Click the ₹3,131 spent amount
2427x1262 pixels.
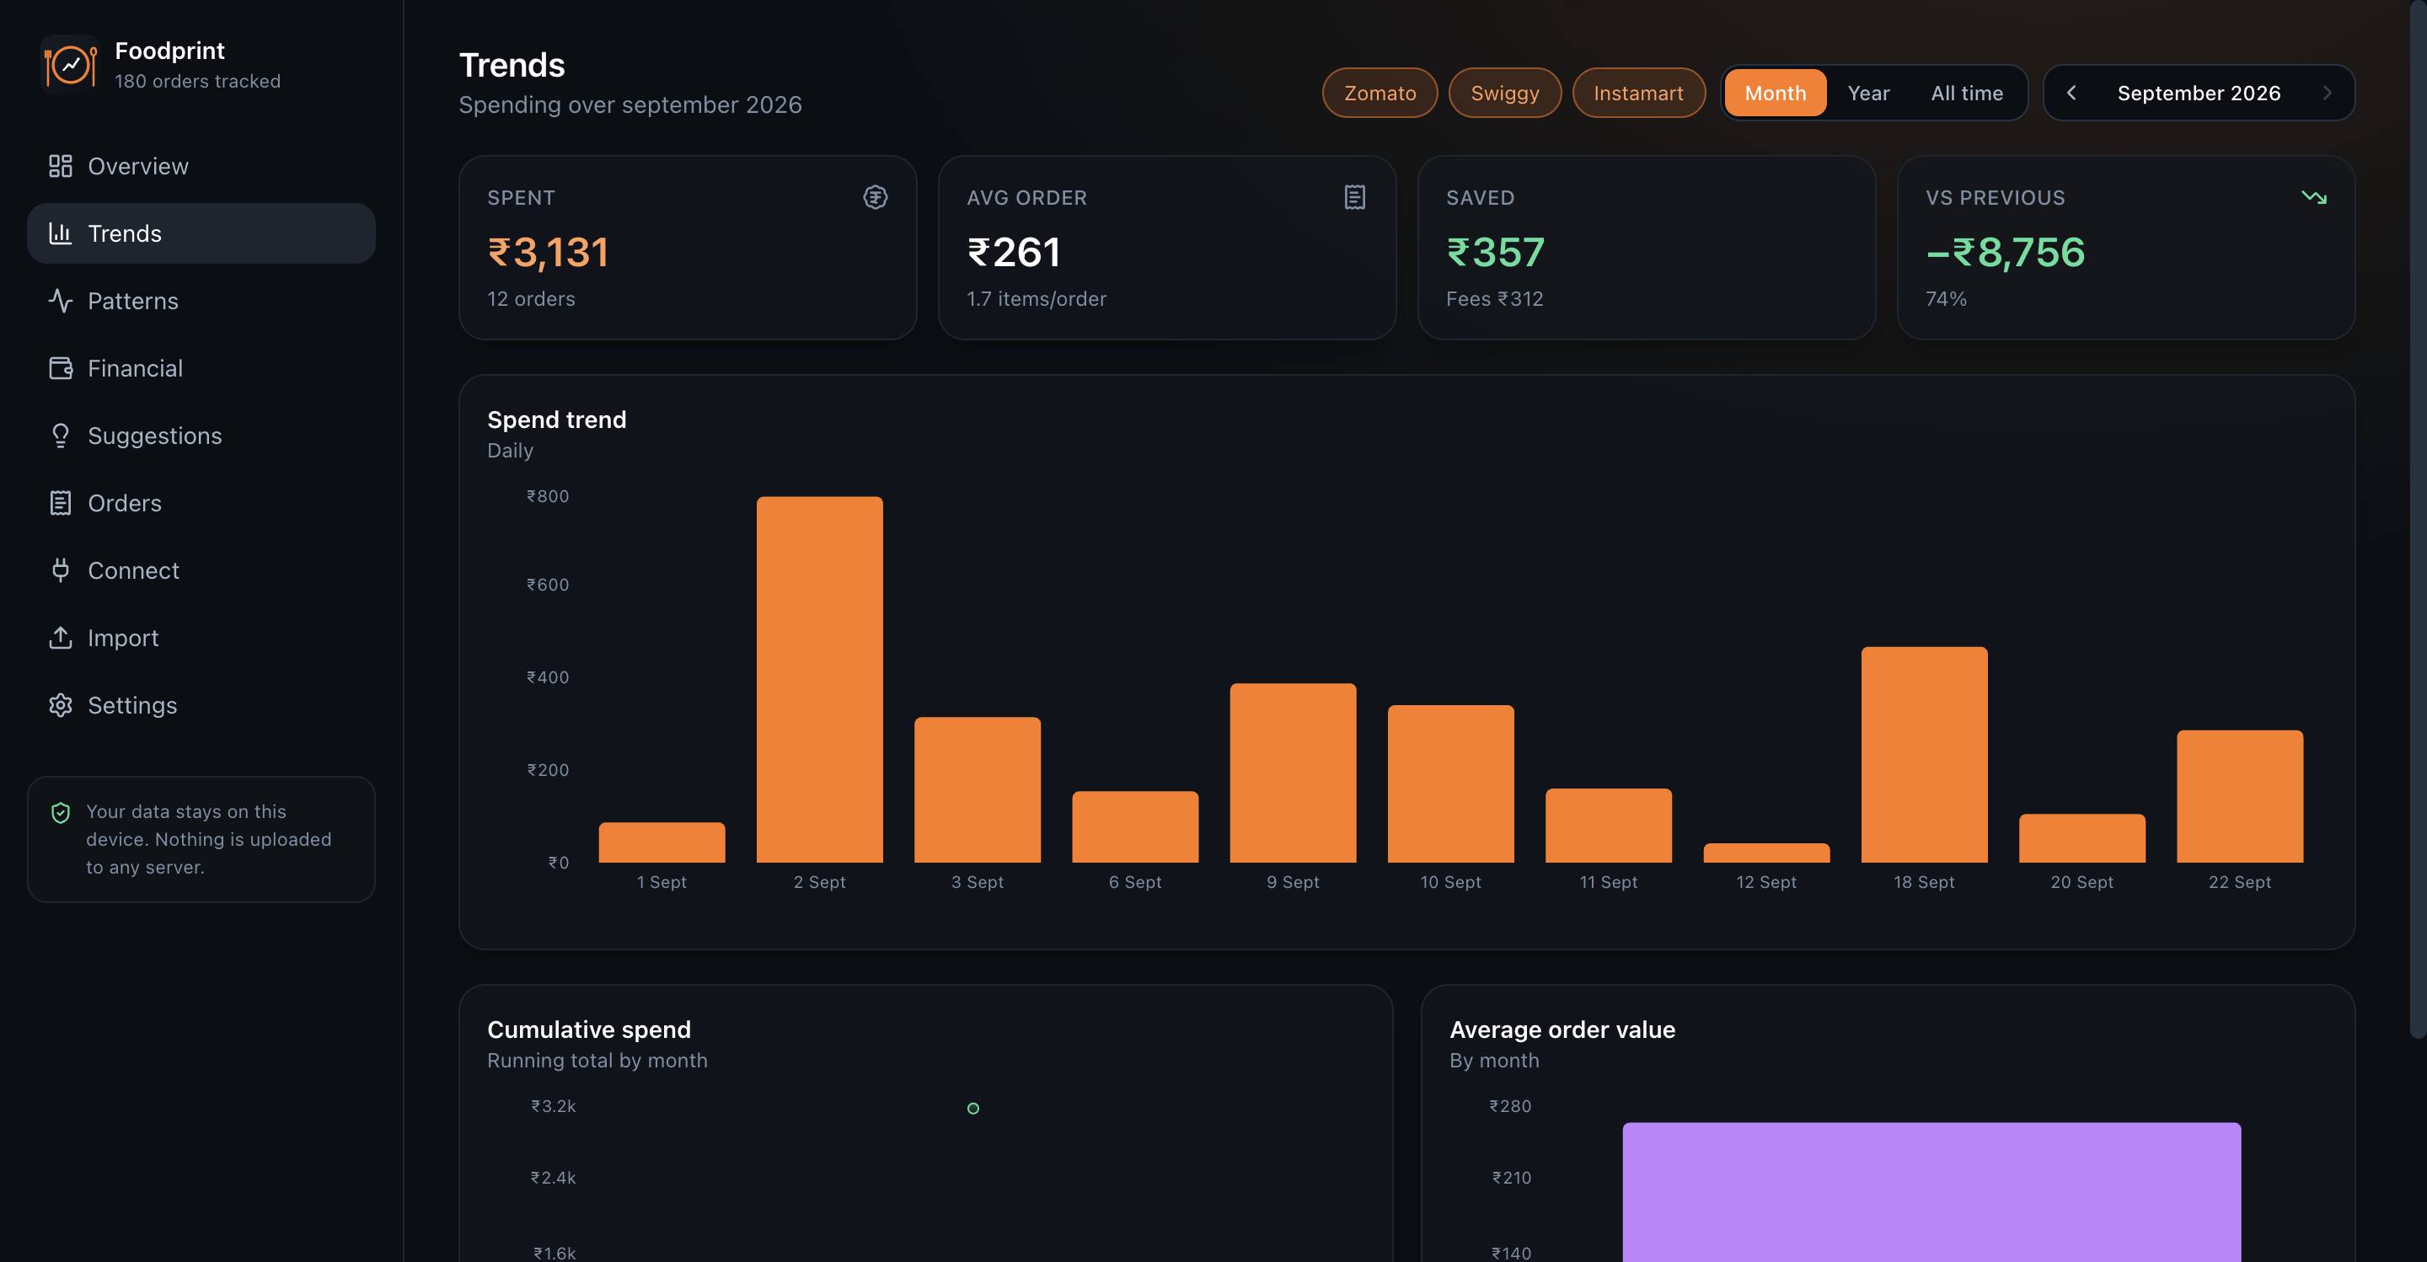point(549,253)
